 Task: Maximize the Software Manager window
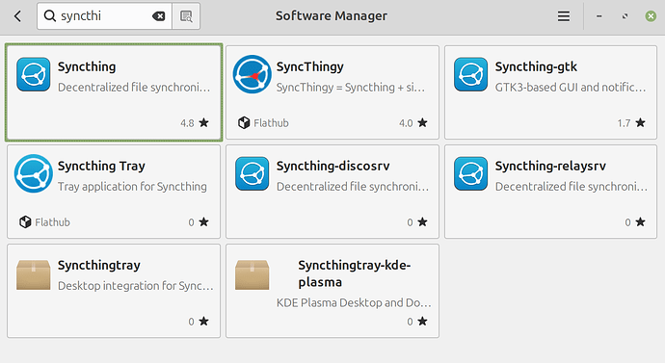pos(625,16)
